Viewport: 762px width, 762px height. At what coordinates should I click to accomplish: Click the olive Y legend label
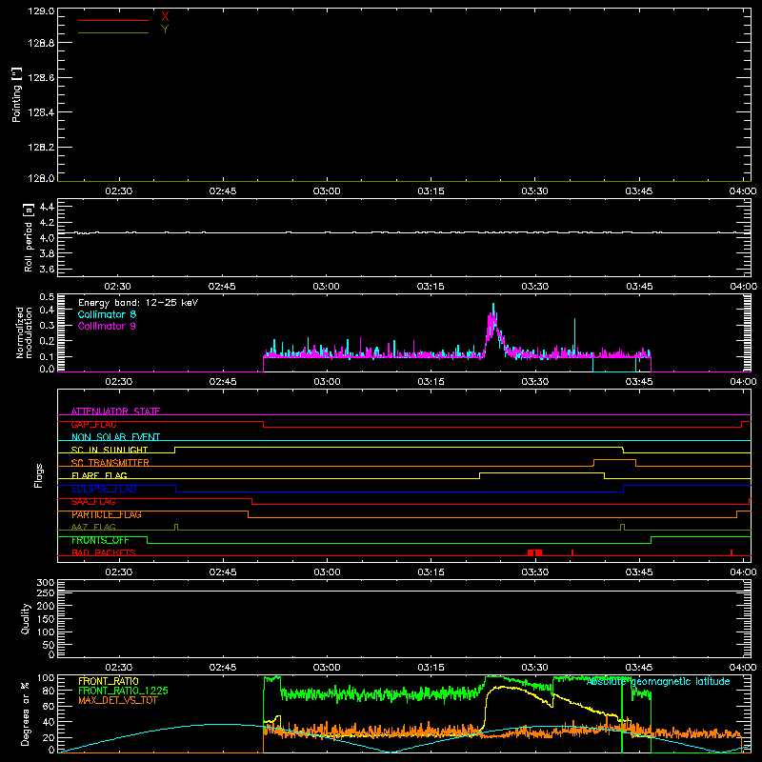pos(165,30)
